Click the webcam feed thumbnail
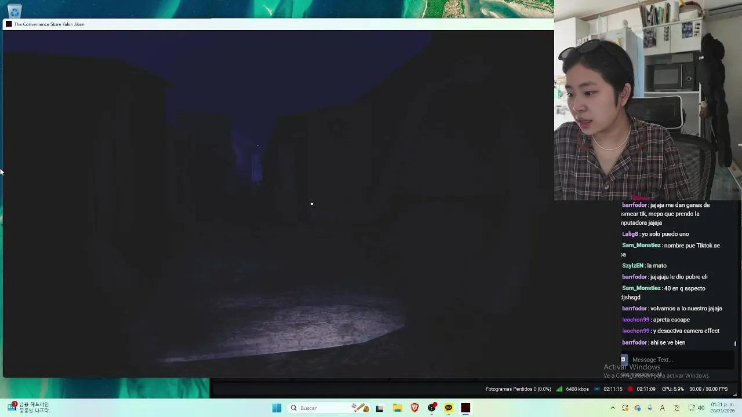 tap(648, 100)
